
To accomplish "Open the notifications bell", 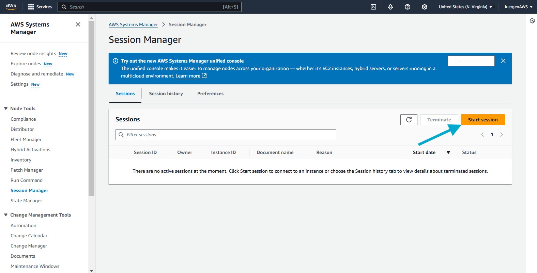I will [390, 7].
